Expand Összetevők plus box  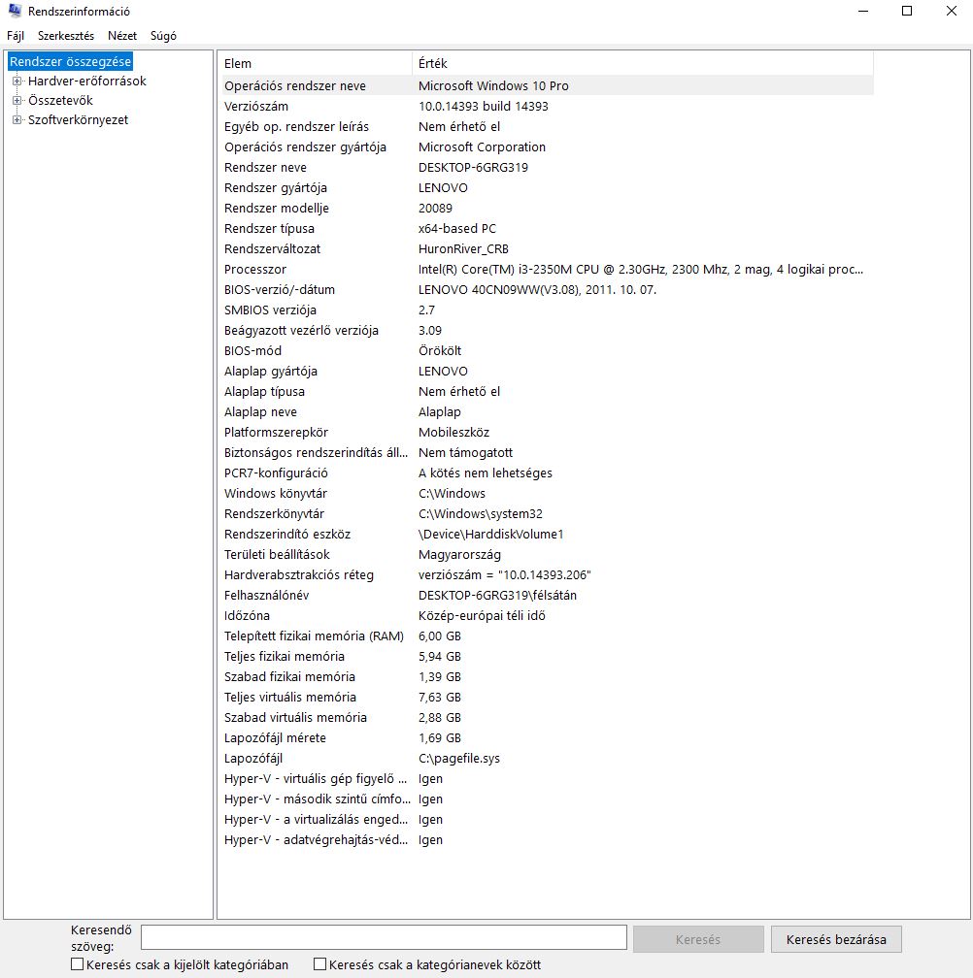coord(17,101)
